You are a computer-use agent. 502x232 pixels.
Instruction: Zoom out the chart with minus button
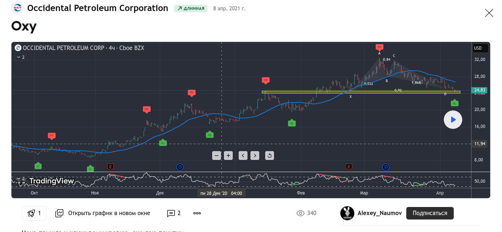coord(217,156)
